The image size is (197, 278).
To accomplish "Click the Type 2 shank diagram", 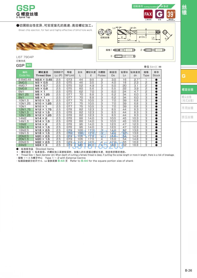I will pos(155,50).
